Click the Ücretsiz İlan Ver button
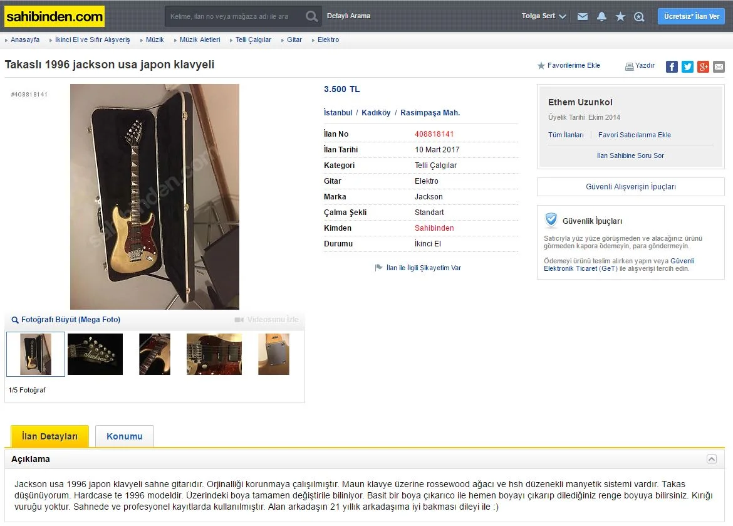Image resolution: width=733 pixels, height=526 pixels. [692, 16]
